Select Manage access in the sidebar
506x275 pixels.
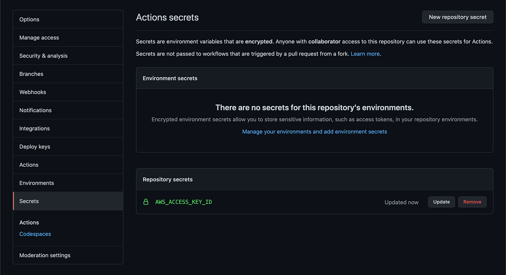[39, 37]
